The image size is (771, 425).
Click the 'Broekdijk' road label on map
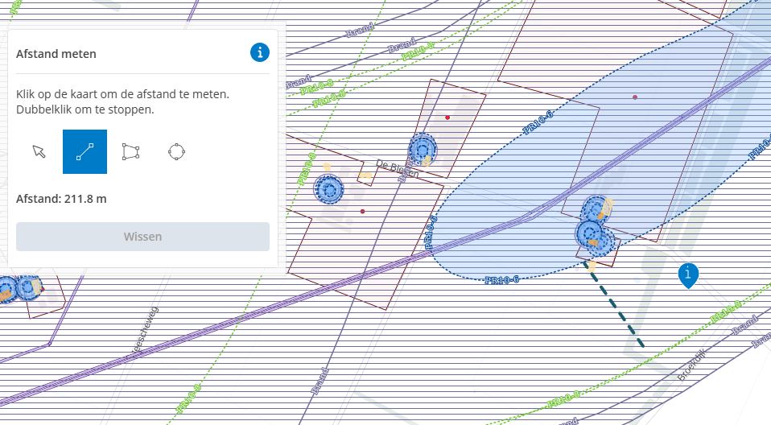point(691,365)
